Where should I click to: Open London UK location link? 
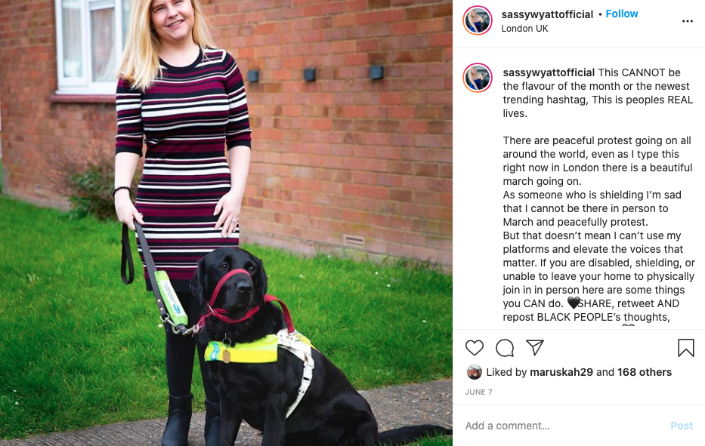(x=524, y=28)
